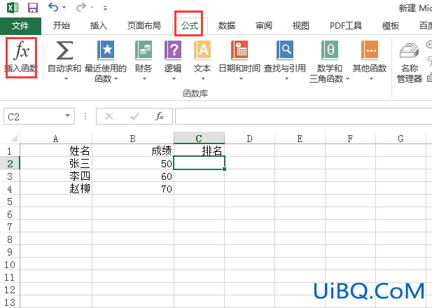Select empty cell C2
This screenshot has width=432, height=308.
[x=199, y=163]
